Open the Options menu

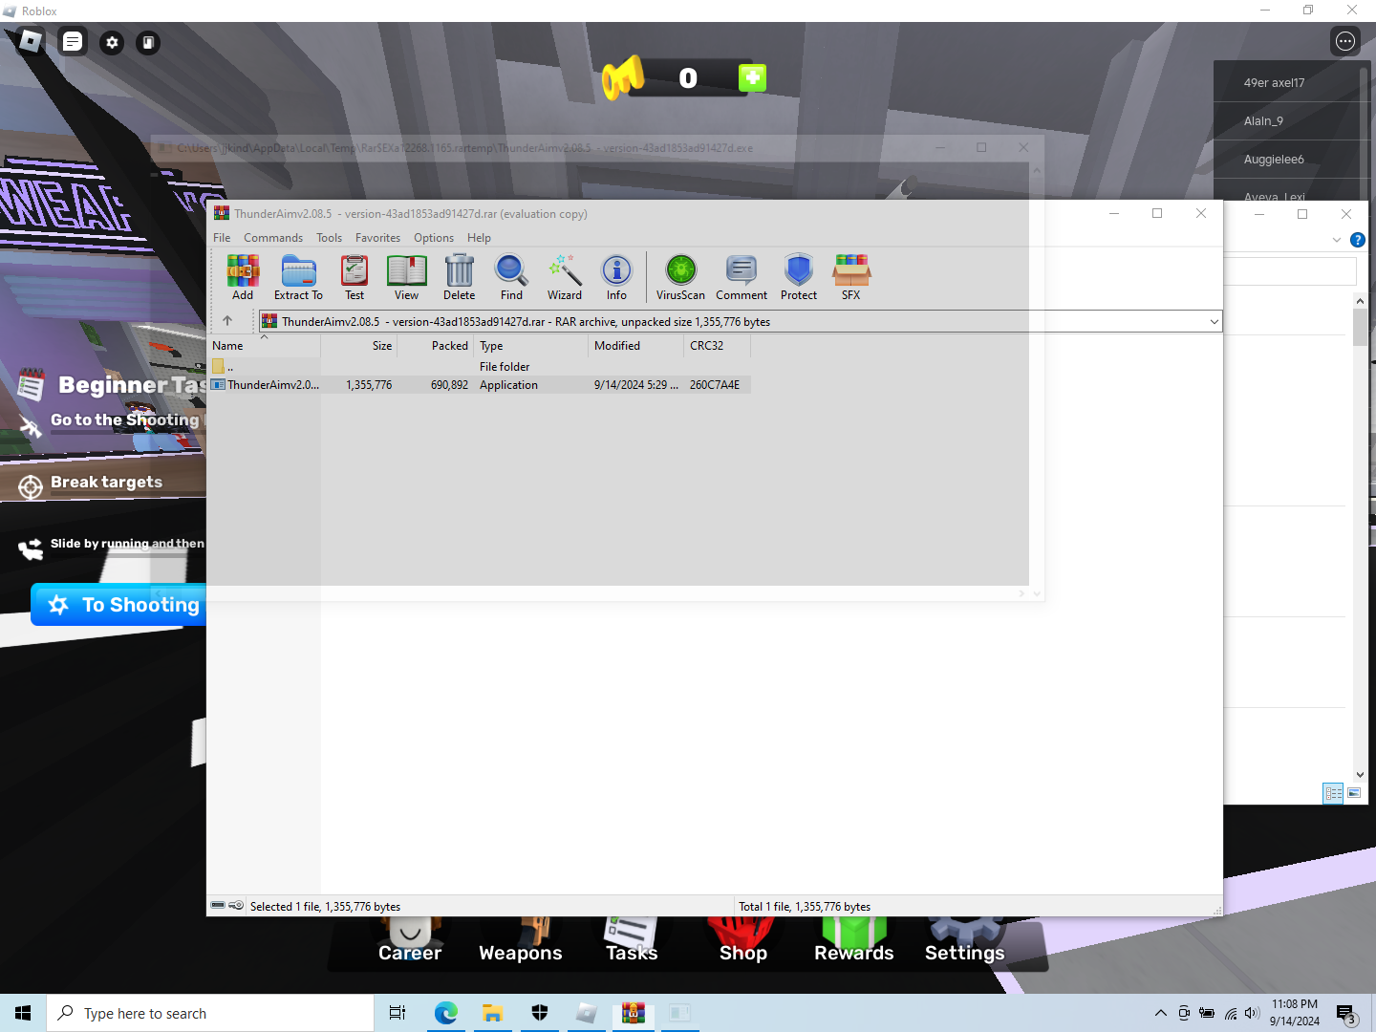click(x=434, y=238)
